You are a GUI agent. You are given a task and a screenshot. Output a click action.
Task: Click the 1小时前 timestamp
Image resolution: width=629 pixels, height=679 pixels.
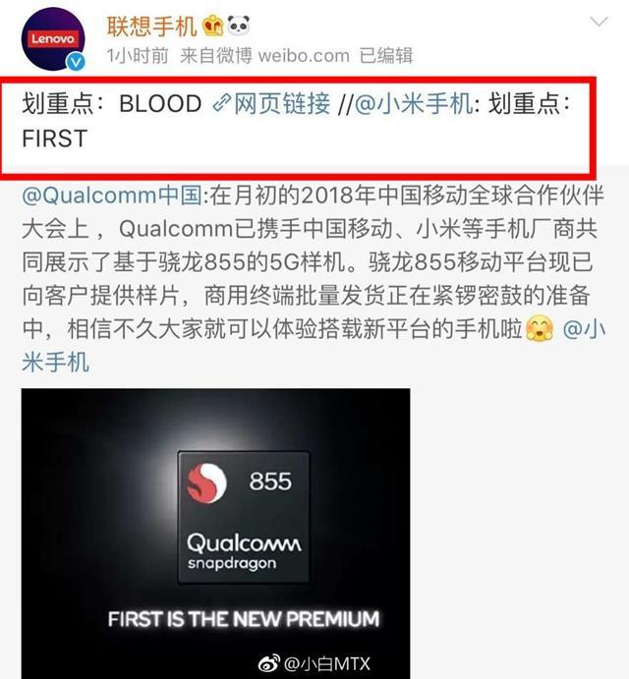[138, 56]
